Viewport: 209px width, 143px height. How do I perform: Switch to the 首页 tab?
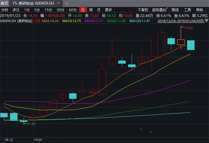[4, 3]
